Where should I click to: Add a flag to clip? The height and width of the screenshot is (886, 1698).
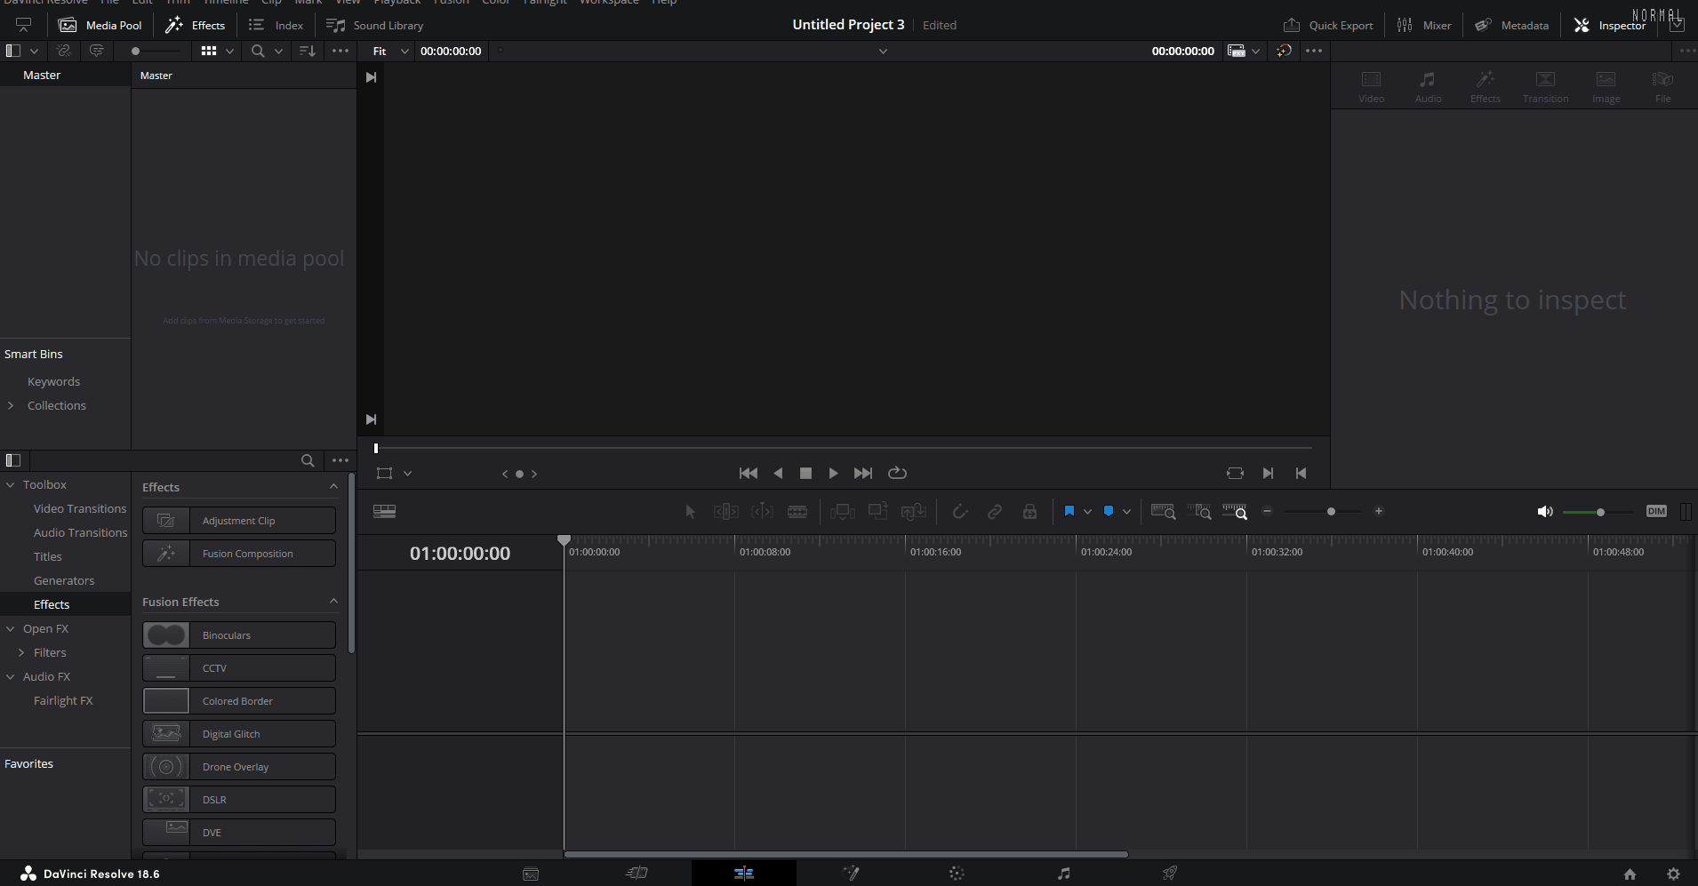point(1069,511)
